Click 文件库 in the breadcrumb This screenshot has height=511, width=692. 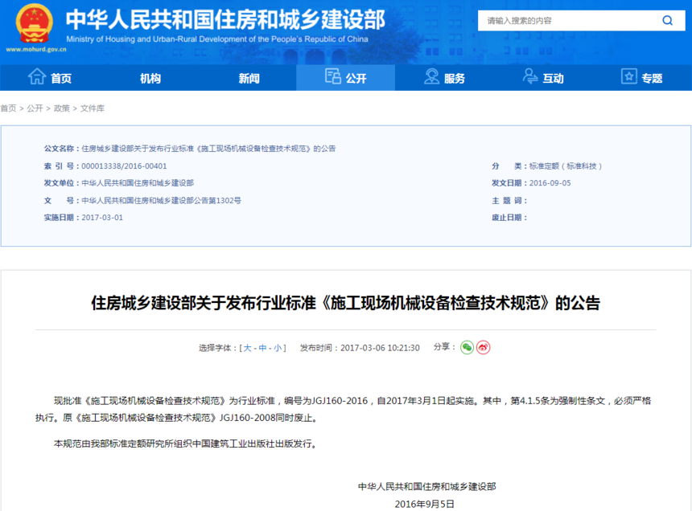(x=93, y=108)
